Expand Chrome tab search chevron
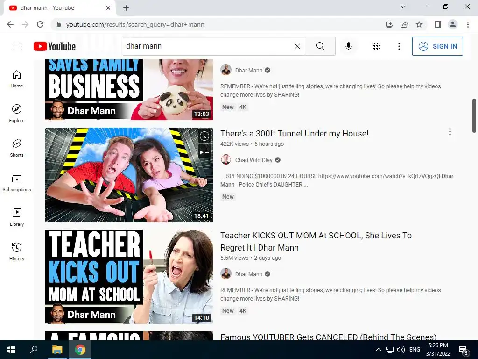Image resolution: width=478 pixels, height=359 pixels. tap(403, 7)
